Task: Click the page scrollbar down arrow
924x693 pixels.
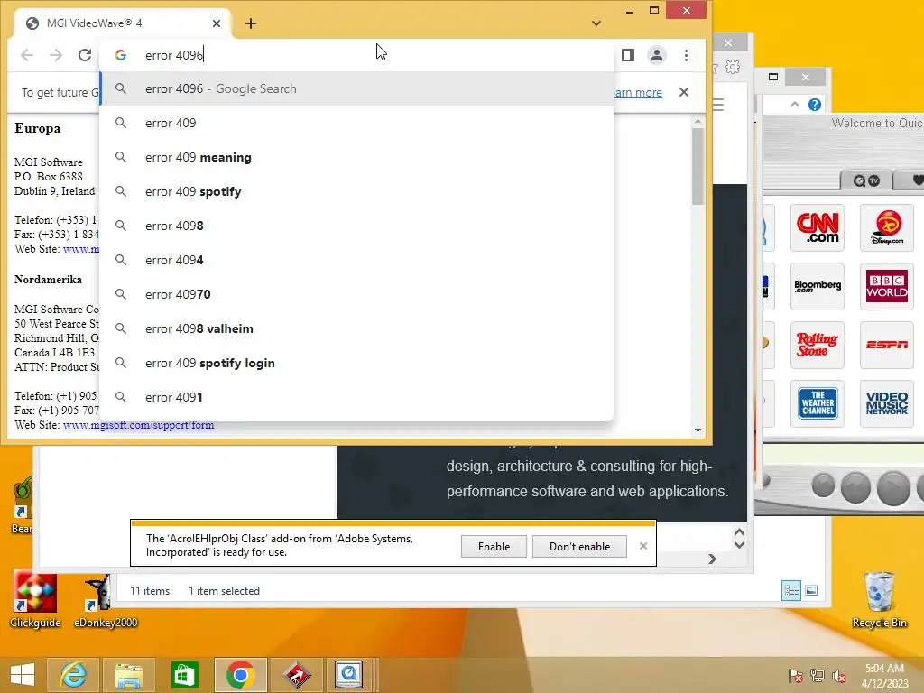Action: (698, 430)
